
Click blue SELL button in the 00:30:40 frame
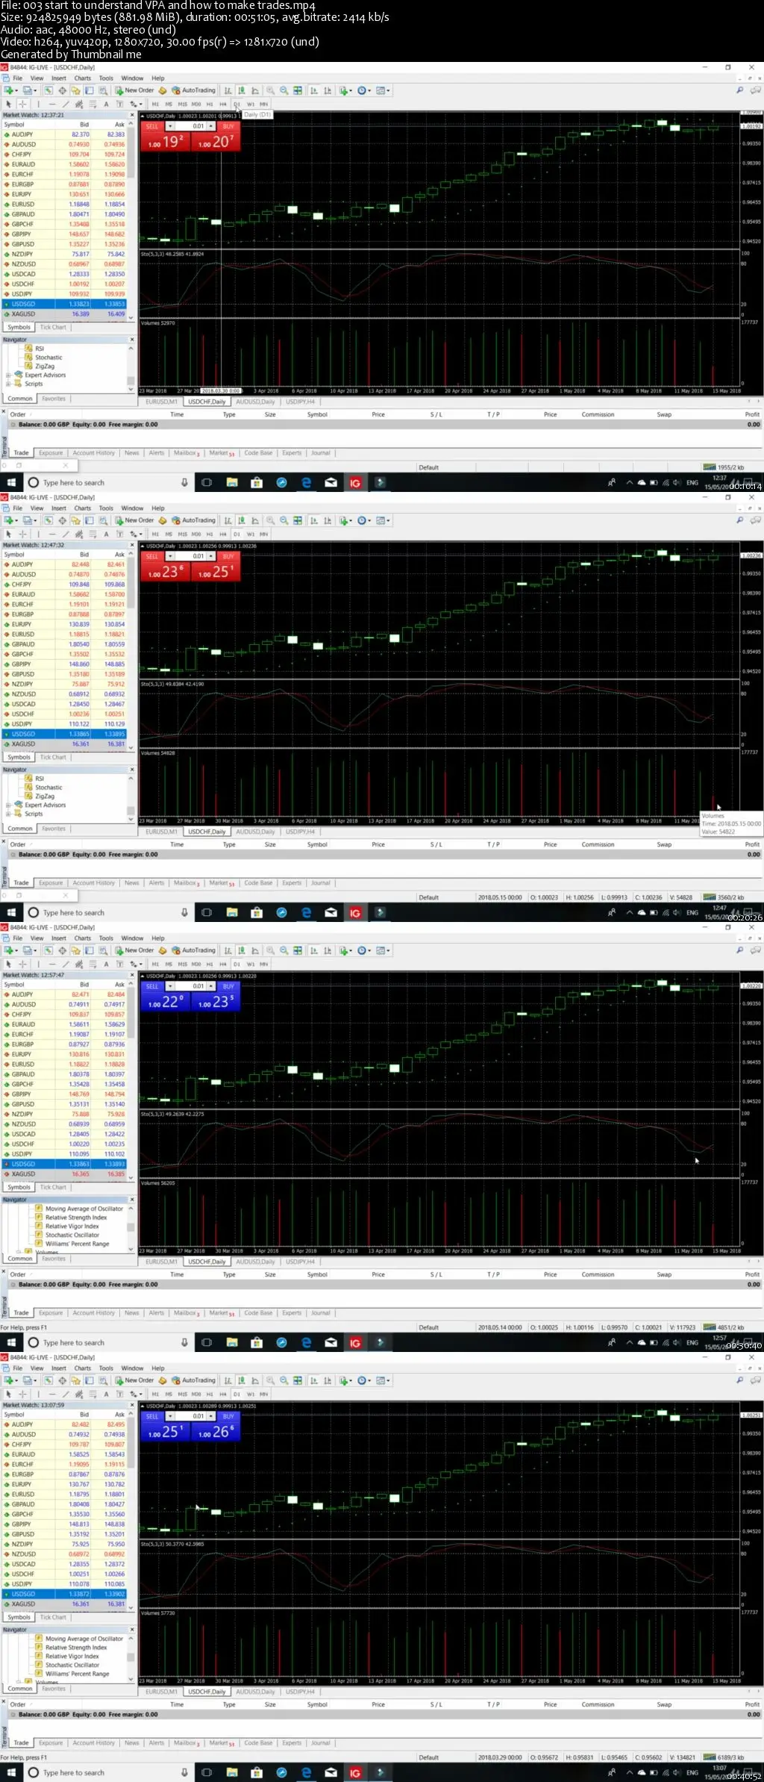(x=152, y=987)
